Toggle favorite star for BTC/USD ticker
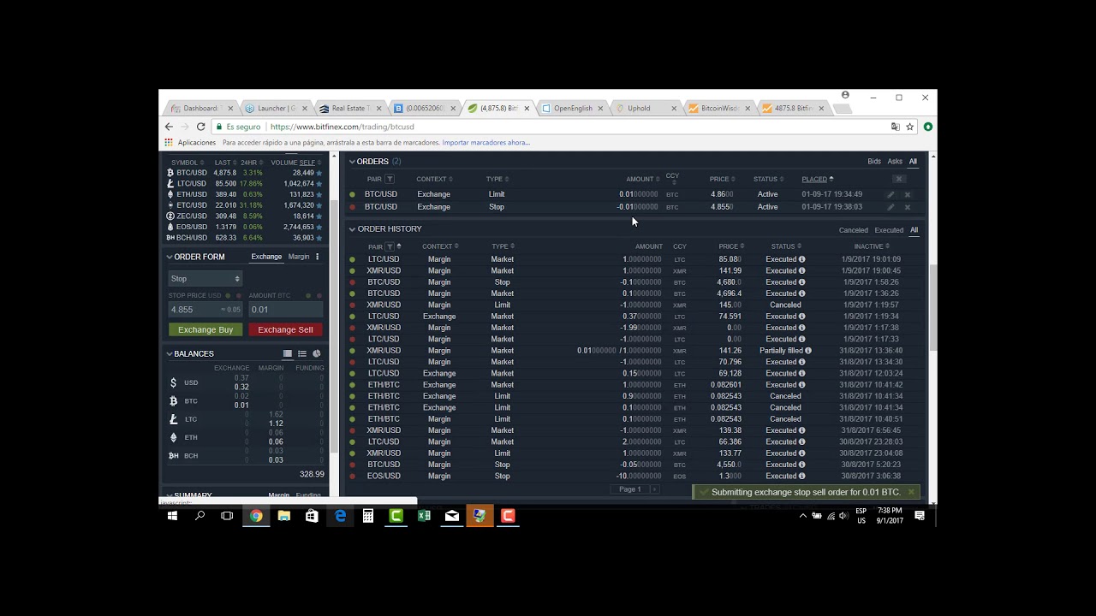The image size is (1096, 616). click(x=319, y=173)
